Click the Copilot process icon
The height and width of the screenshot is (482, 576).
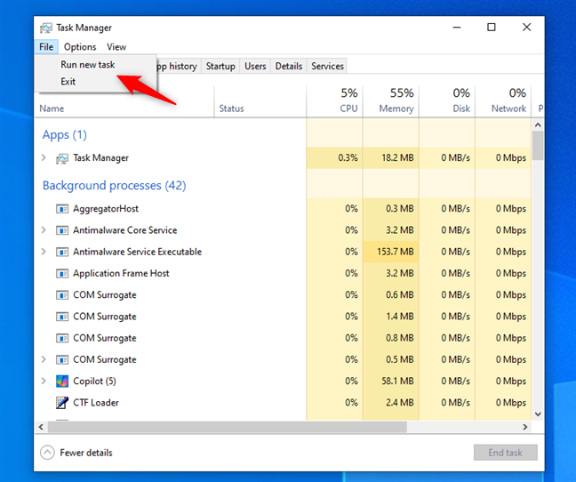pyautogui.click(x=61, y=381)
